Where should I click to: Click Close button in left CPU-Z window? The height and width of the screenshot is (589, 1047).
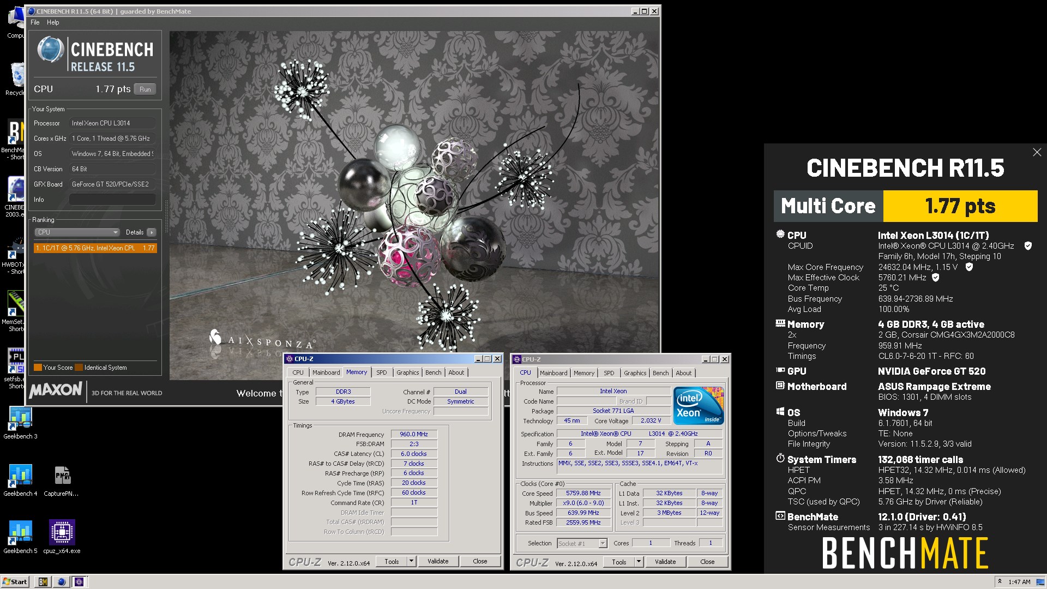480,561
